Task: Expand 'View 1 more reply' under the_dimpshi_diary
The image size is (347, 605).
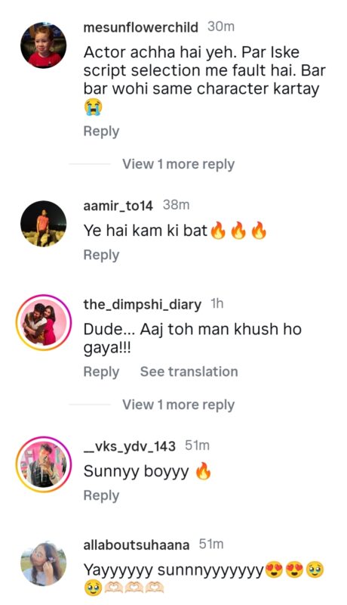Action: [x=179, y=405]
